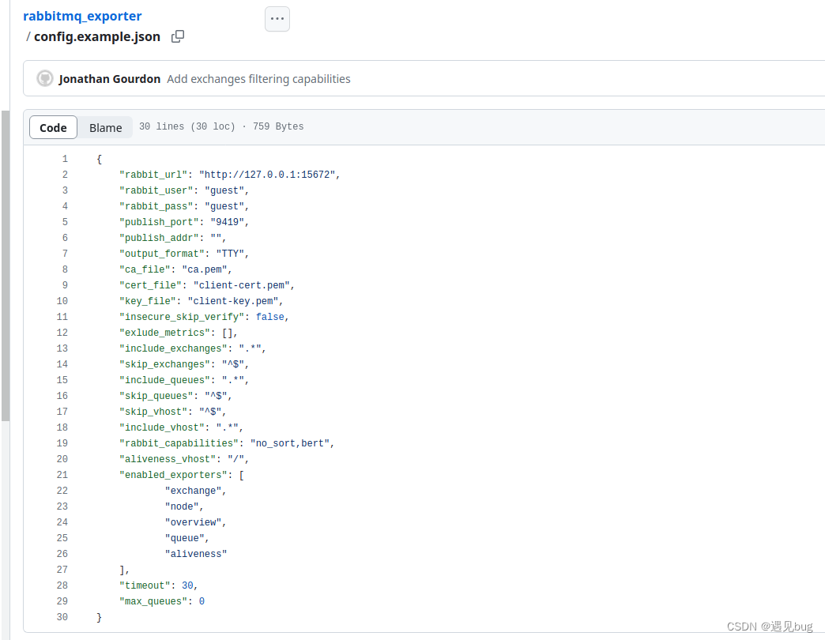Open commit 'Add exchanges filtering capabilities'

click(258, 79)
